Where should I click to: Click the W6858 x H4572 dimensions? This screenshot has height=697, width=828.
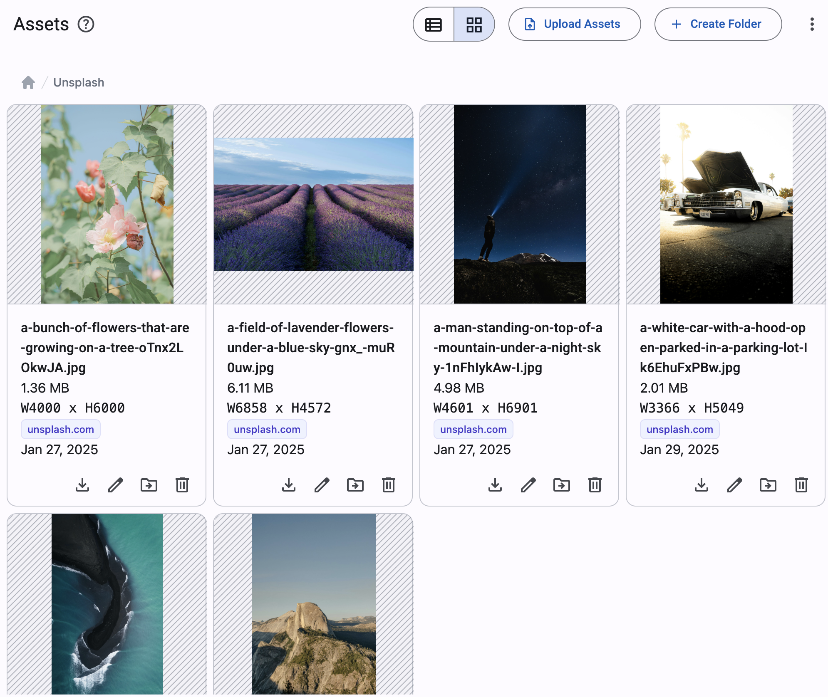tap(279, 408)
